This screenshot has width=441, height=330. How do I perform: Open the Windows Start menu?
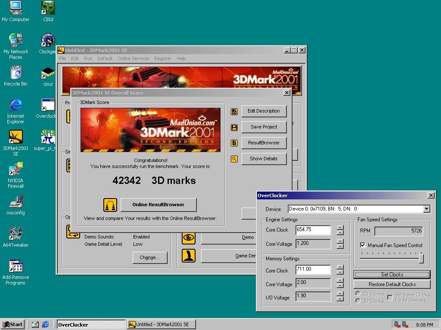pyautogui.click(x=13, y=324)
